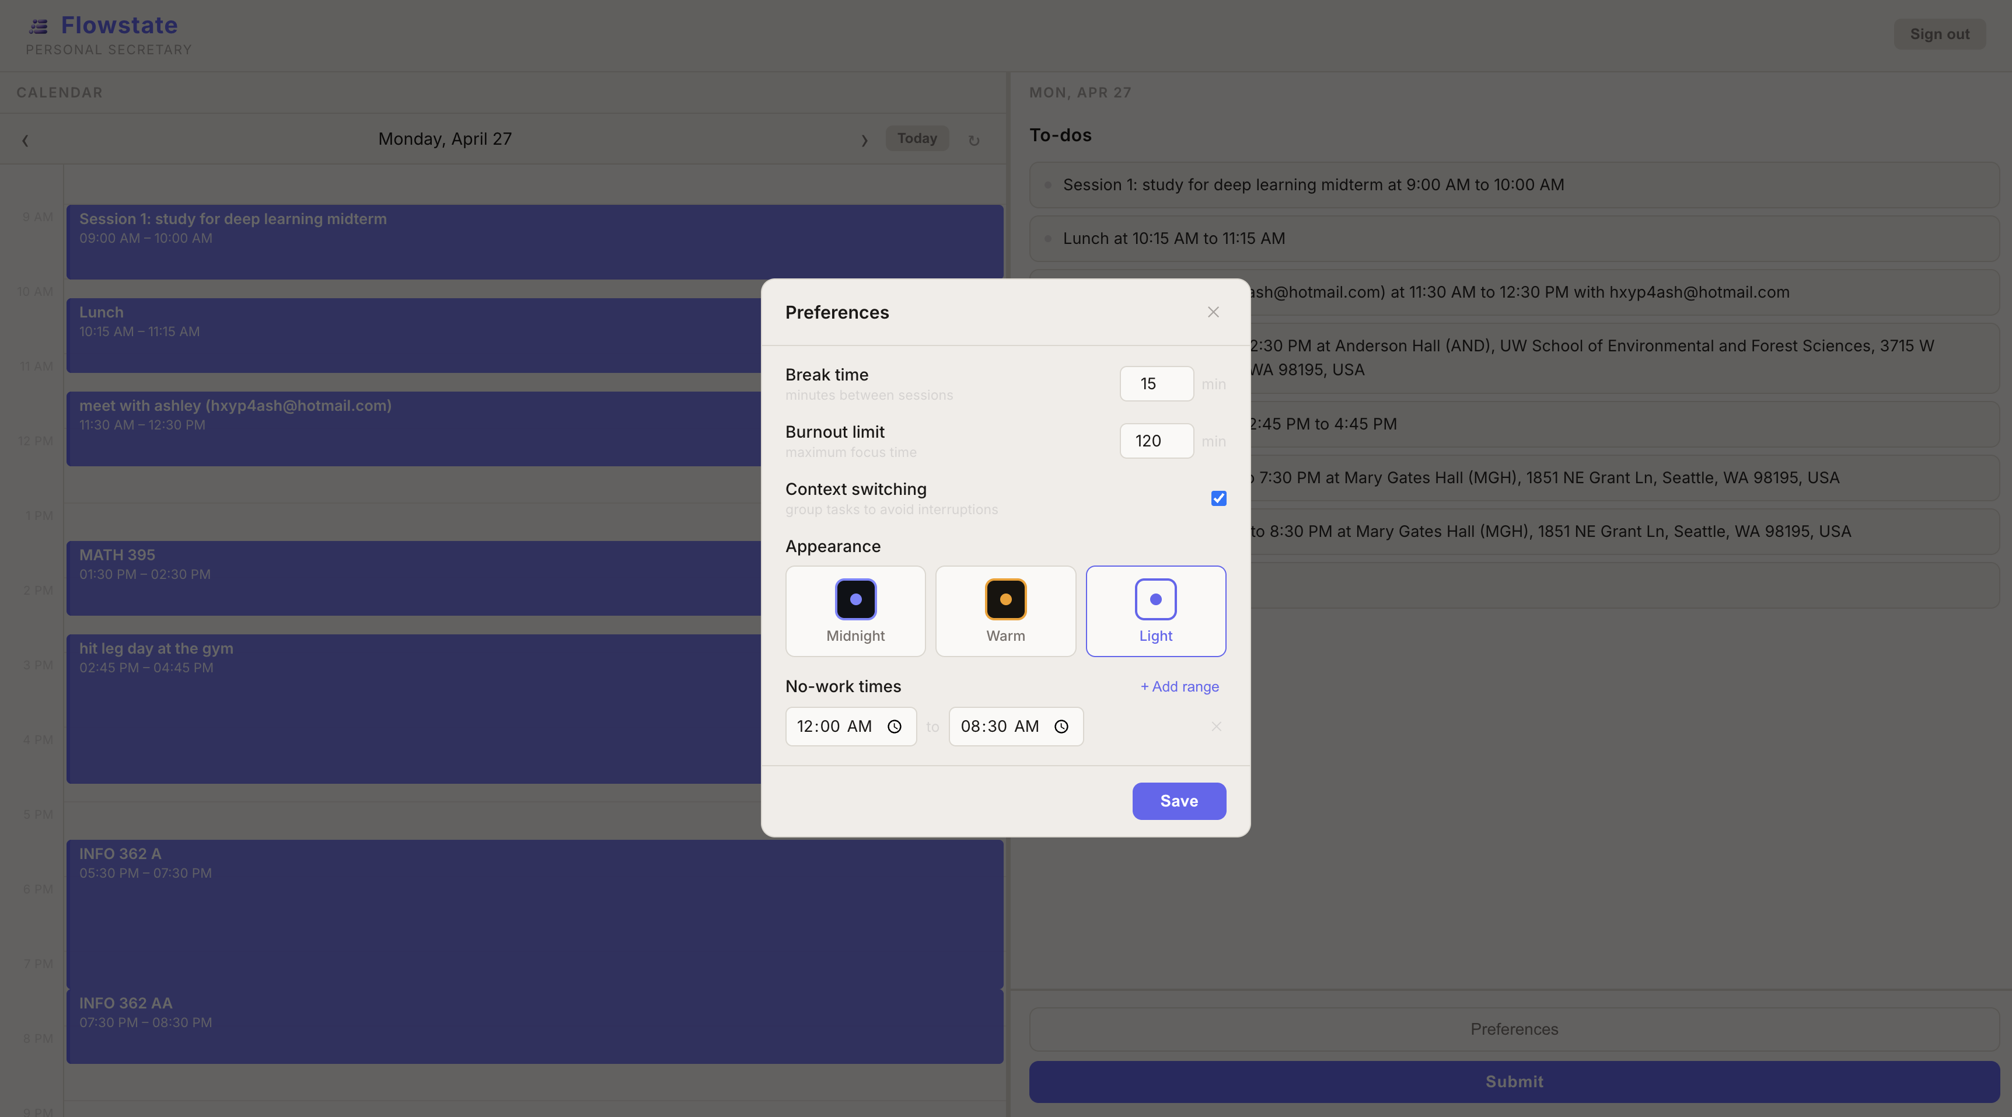Add a new no-work time range
The image size is (2012, 1117).
pyautogui.click(x=1179, y=687)
